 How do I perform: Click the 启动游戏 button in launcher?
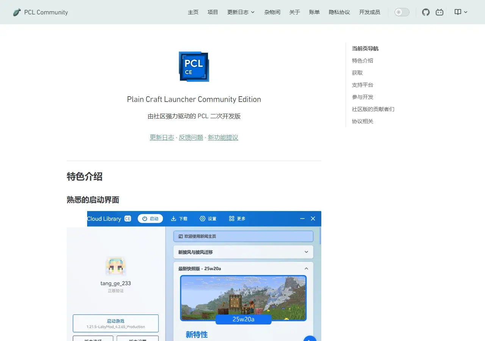pos(116,323)
